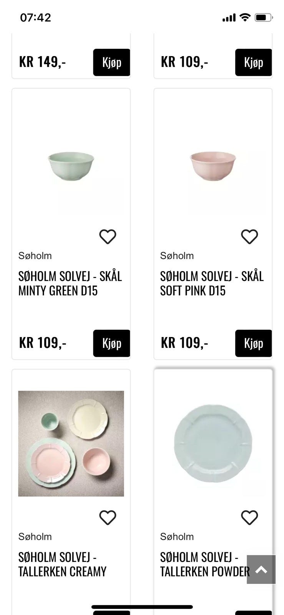Open SØHOLM SOLVEJ - TALLERKEN CREAMY title
This screenshot has height=615, width=284.
pos(62,564)
